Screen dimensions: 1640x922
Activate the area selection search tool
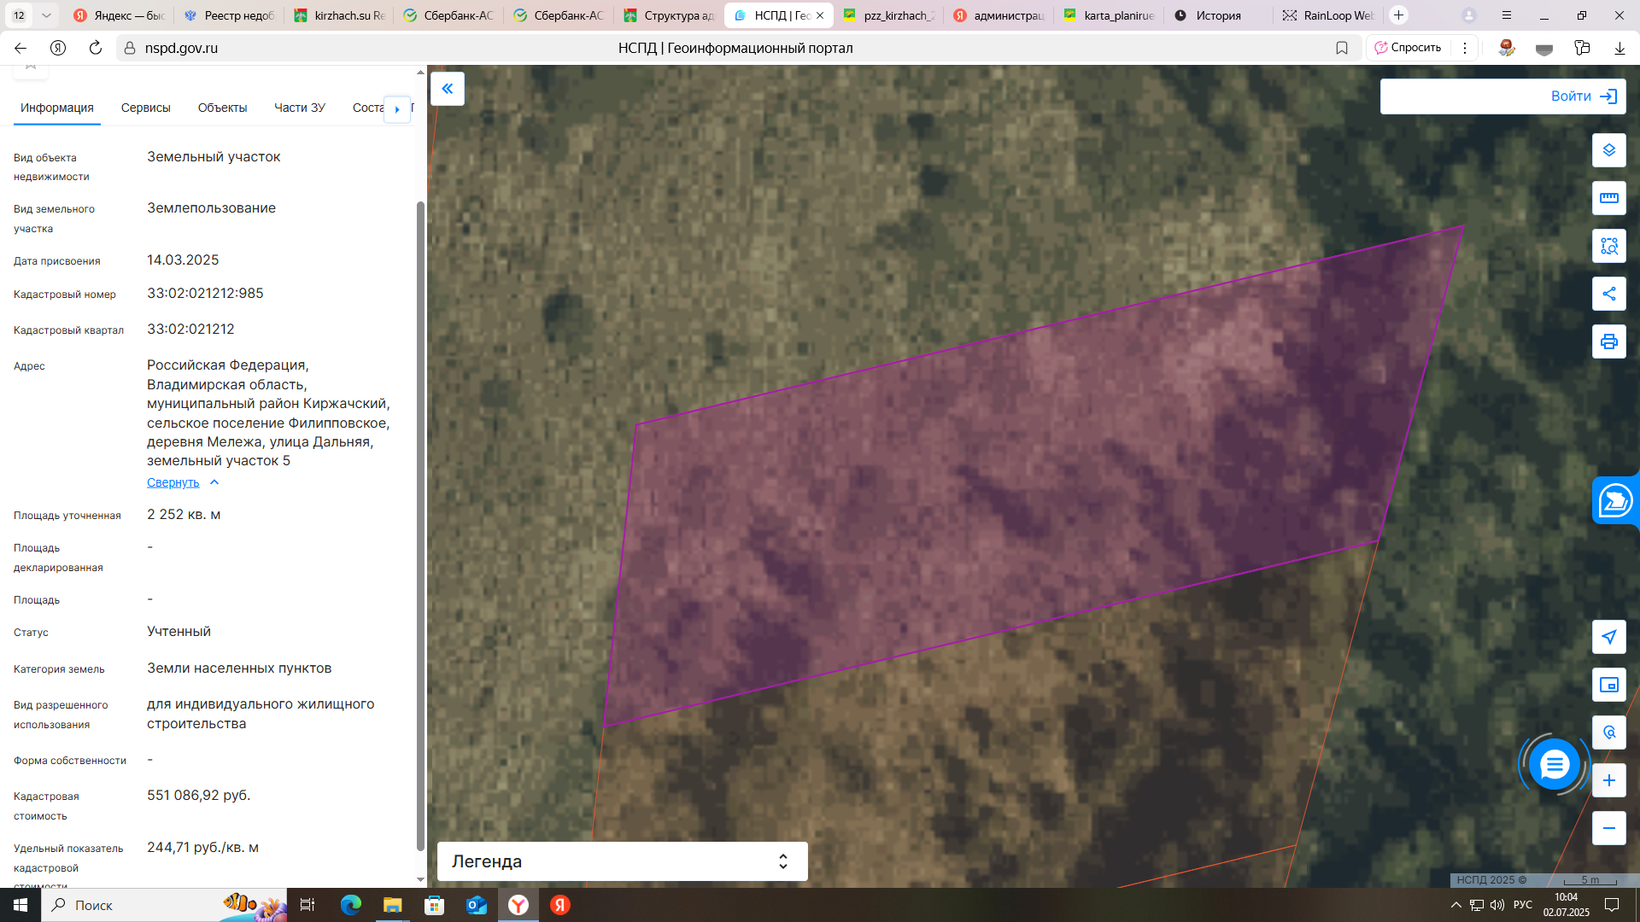[x=1608, y=246]
